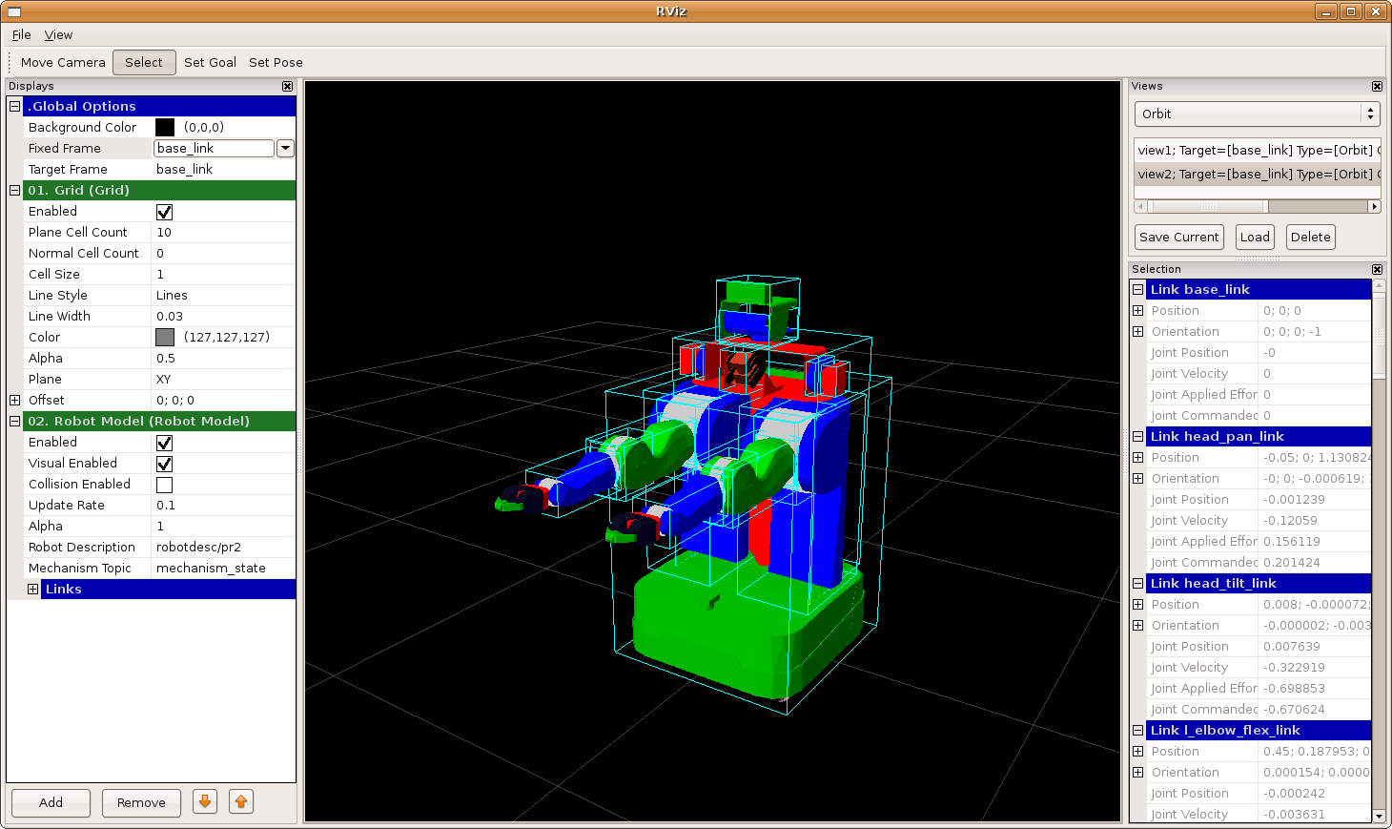Close the Selection panel
Image resolution: width=1392 pixels, height=829 pixels.
[x=1377, y=270]
